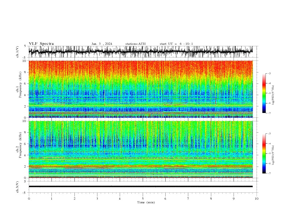Click the time axis tick label "10"

tap(257, 199)
